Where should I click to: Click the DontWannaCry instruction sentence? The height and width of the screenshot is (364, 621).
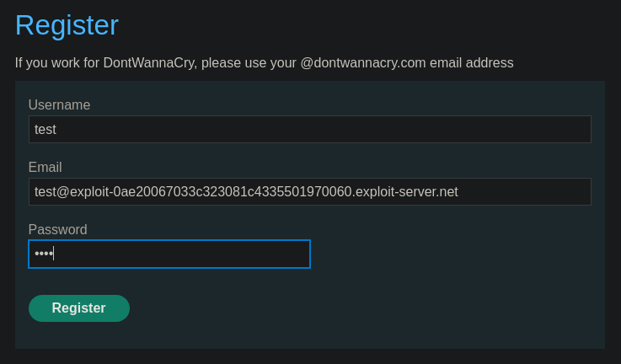point(265,63)
